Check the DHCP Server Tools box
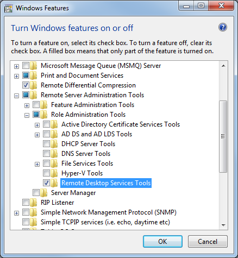This screenshot has height=258, width=238. pos(46,144)
